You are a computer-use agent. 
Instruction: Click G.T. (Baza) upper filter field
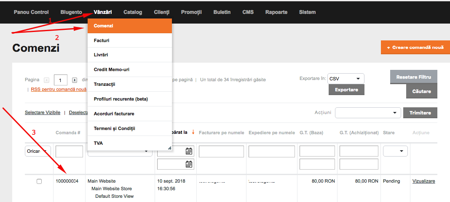pos(317,151)
